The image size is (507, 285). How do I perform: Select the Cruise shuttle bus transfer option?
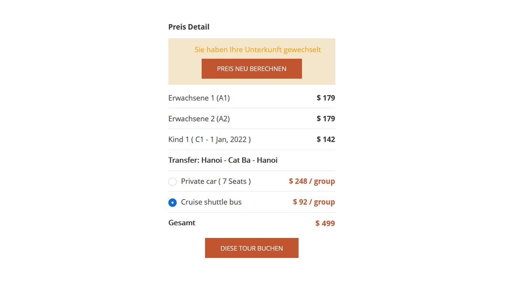172,202
